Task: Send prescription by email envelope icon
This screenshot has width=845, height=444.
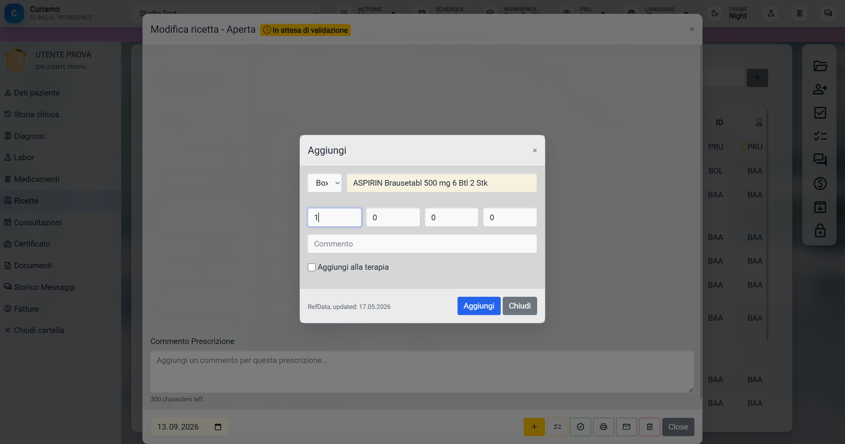Action: (x=626, y=427)
